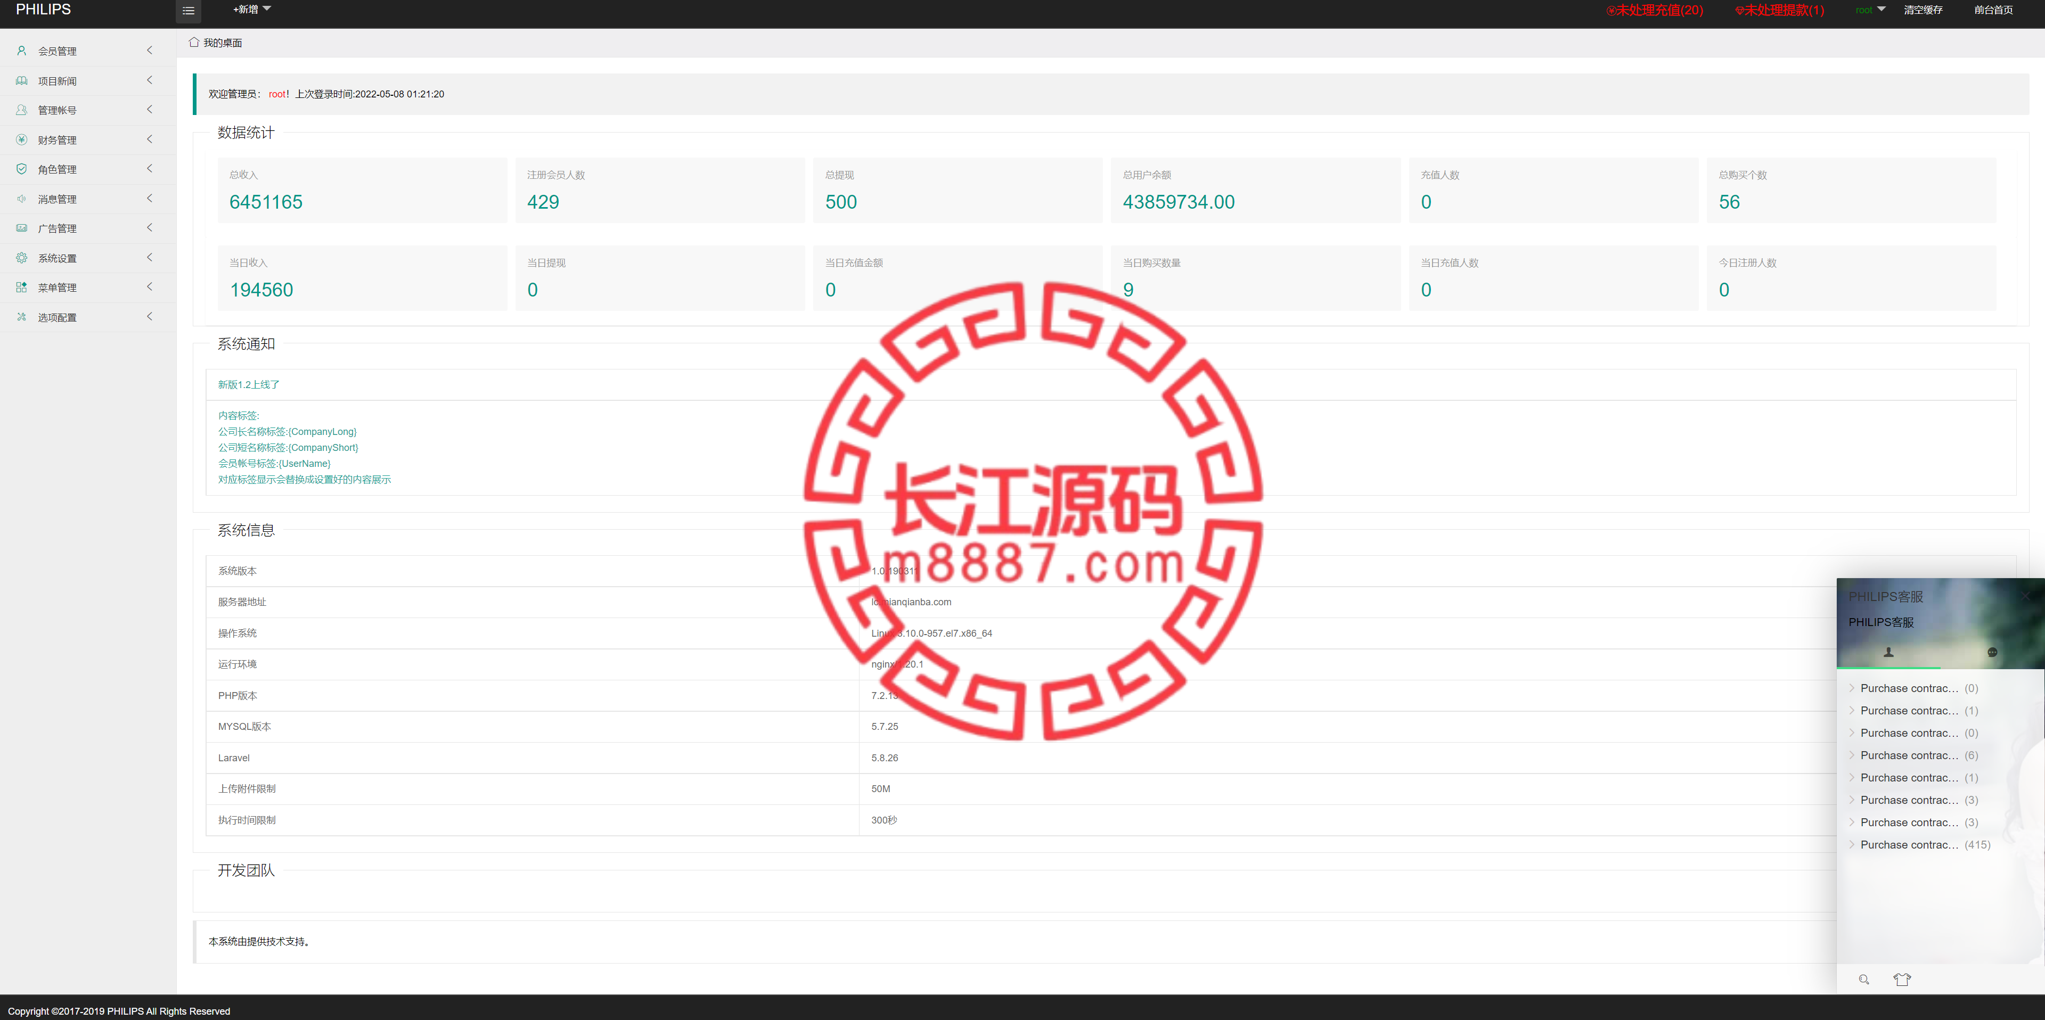
Task: Click the 新版1.2上线了 notice title
Action: tap(249, 384)
